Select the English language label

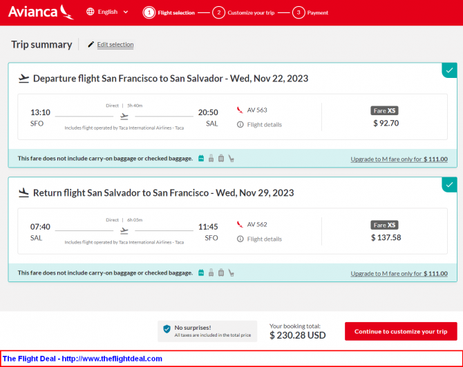coord(108,12)
